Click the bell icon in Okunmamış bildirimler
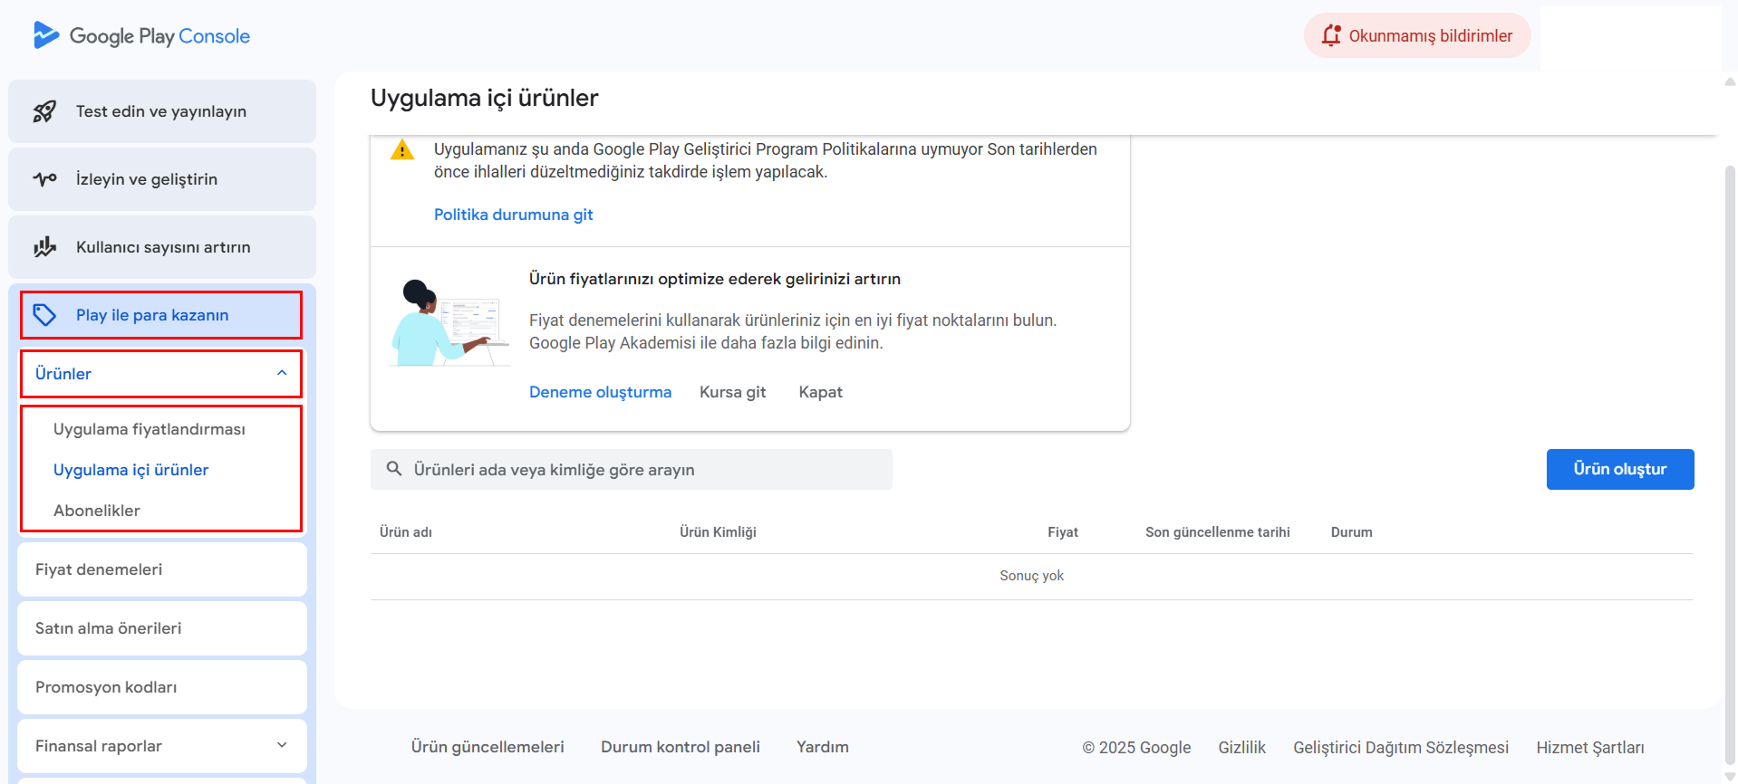 pos(1331,35)
